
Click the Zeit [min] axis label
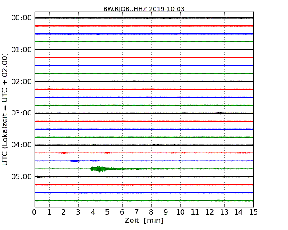pyautogui.click(x=144, y=220)
